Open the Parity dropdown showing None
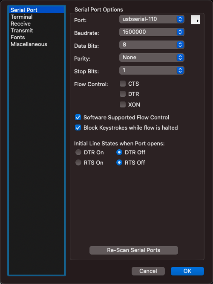 click(x=152, y=58)
